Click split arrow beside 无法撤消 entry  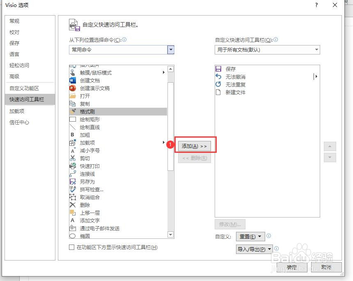(316, 77)
